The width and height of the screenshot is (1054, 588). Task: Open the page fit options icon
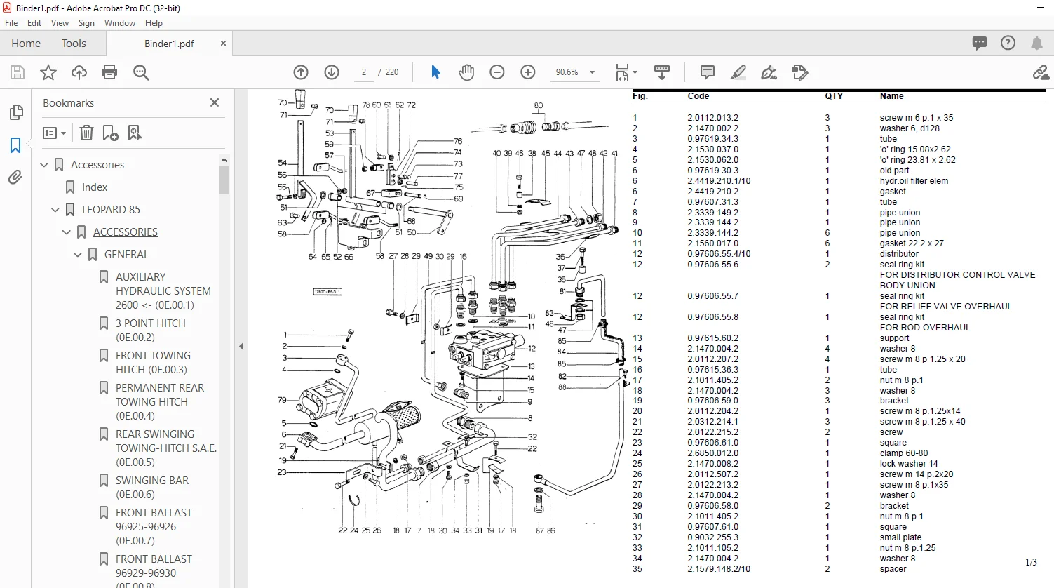(626, 72)
